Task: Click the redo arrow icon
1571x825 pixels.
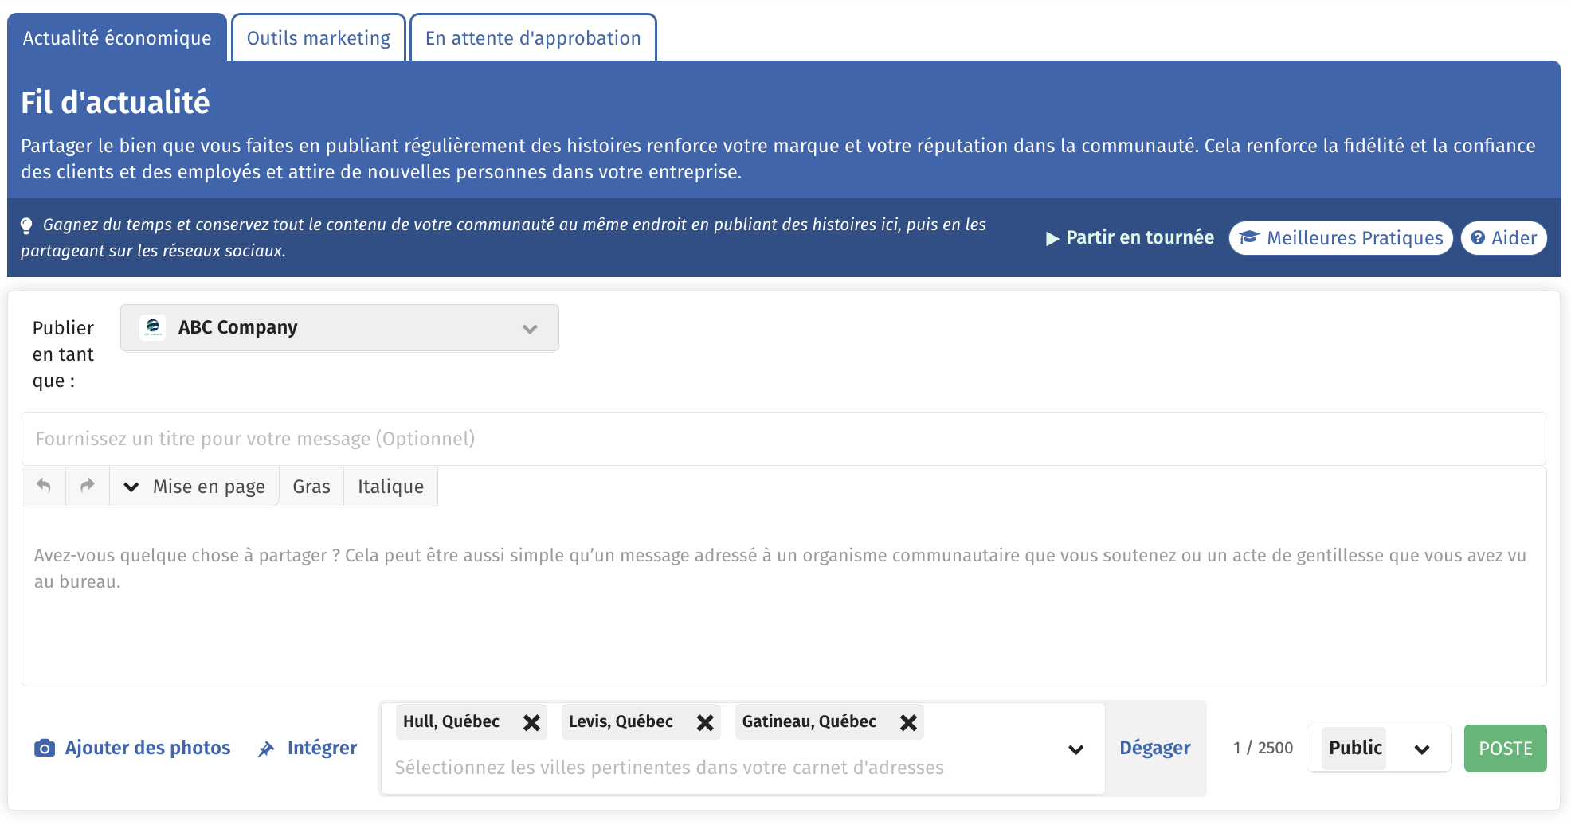Action: coord(88,486)
